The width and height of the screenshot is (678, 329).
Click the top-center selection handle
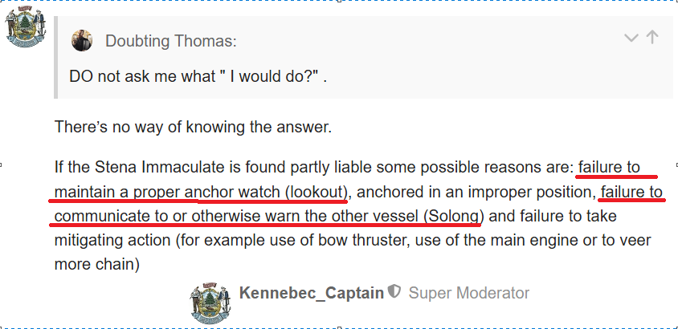point(339,2)
